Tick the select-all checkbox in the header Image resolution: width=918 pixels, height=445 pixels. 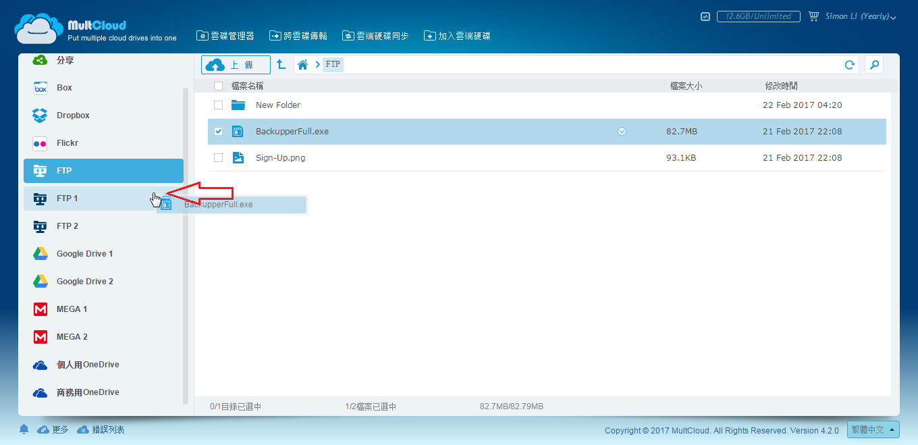point(218,86)
